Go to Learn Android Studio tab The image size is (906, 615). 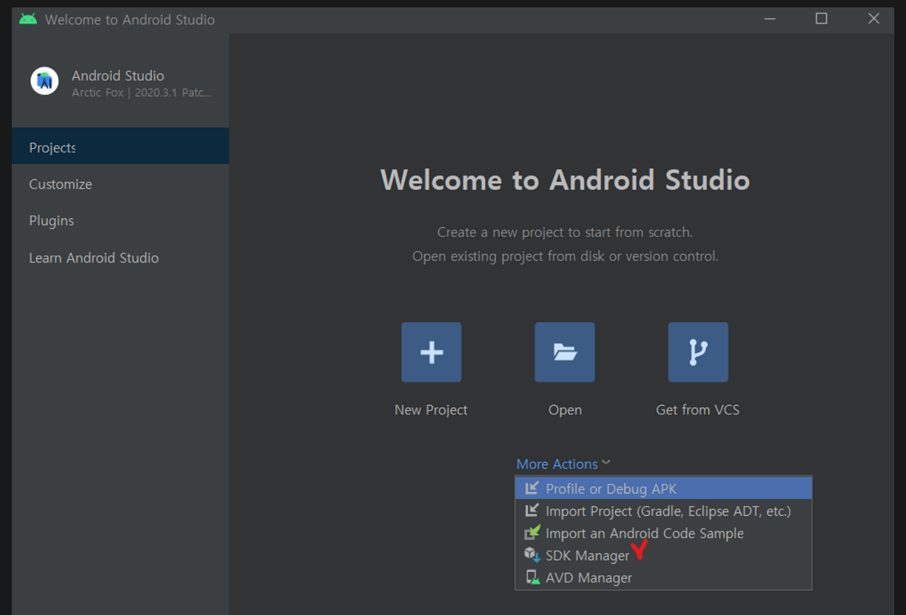tap(120, 258)
